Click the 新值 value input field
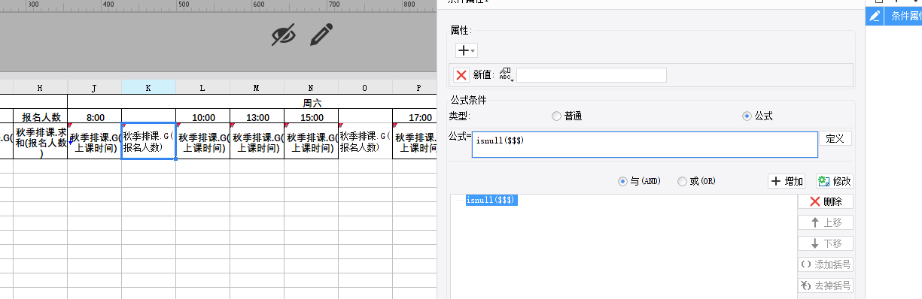This screenshot has height=299, width=922. (x=592, y=75)
